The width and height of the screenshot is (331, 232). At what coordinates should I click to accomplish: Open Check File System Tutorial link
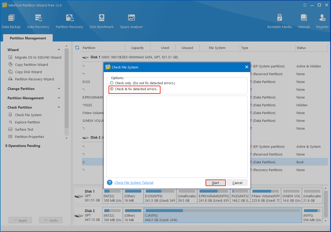pos(134,182)
